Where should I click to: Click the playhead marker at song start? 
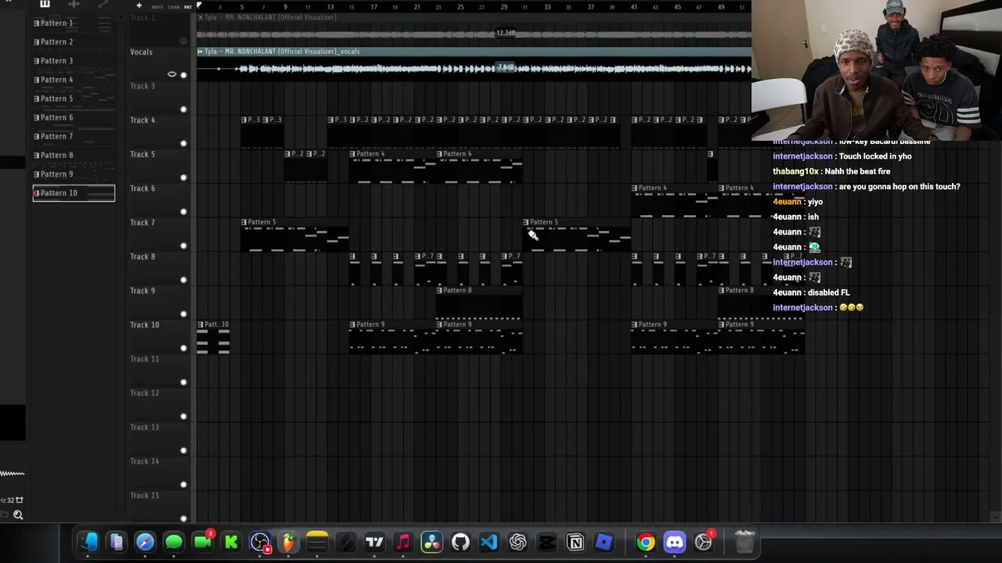click(200, 6)
